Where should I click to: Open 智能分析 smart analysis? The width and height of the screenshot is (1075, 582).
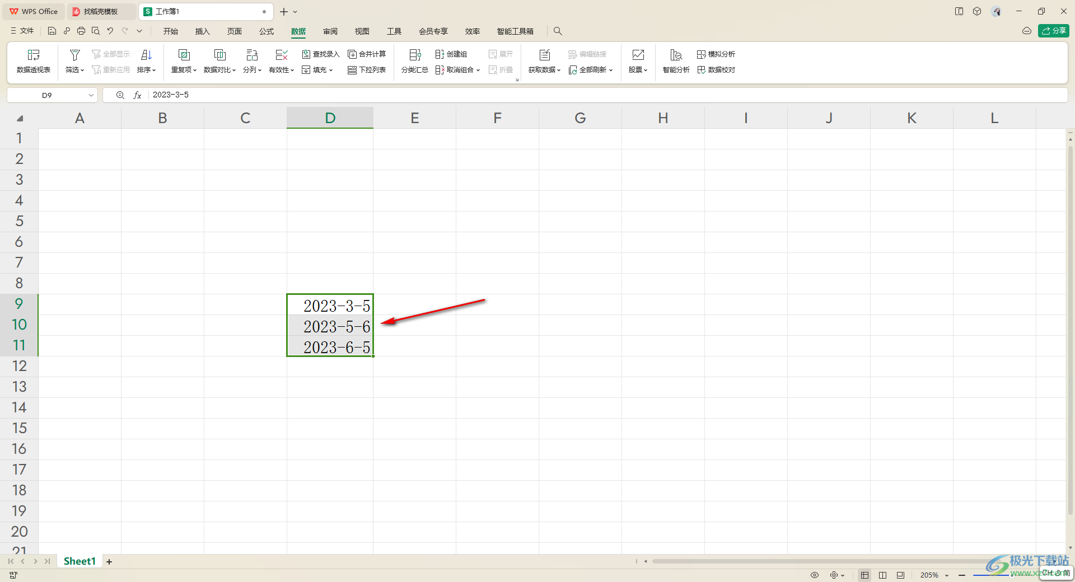(676, 61)
